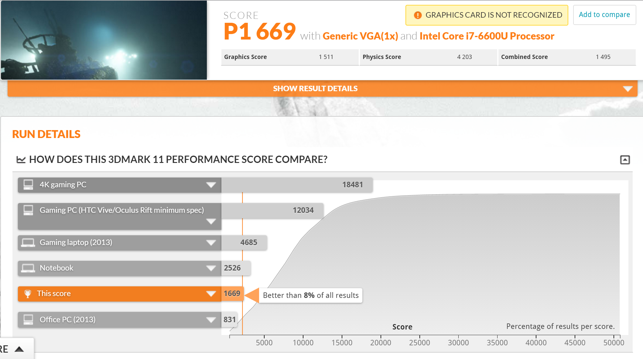Click the orange warning exclamation icon

(418, 15)
